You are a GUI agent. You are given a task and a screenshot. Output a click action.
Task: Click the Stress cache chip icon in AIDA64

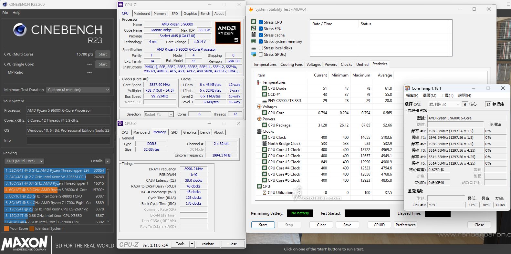[254, 35]
